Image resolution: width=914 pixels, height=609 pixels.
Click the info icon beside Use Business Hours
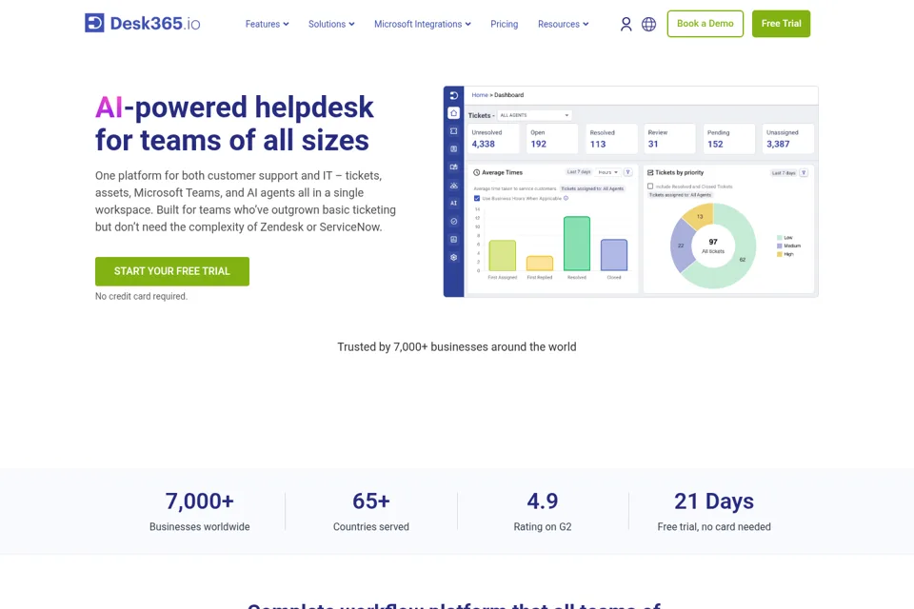click(x=566, y=198)
